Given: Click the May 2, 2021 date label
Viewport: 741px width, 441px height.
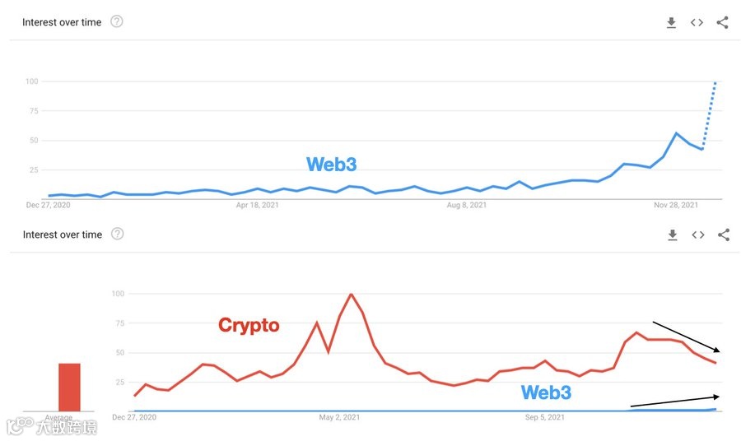Looking at the screenshot, I should tap(340, 417).
